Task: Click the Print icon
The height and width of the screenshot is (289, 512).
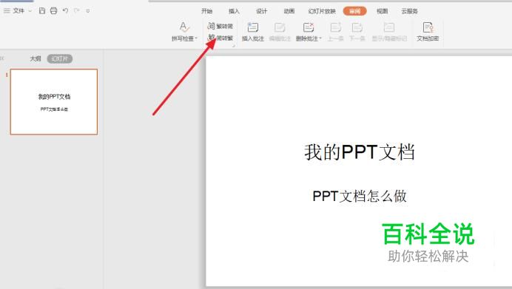Action: coord(53,11)
